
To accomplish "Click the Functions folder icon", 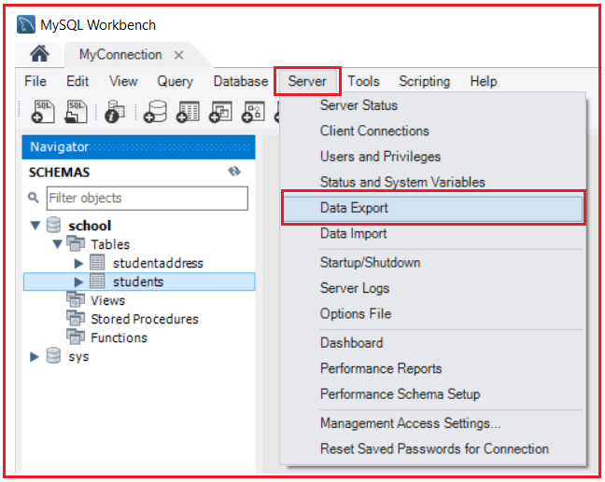I will [76, 337].
